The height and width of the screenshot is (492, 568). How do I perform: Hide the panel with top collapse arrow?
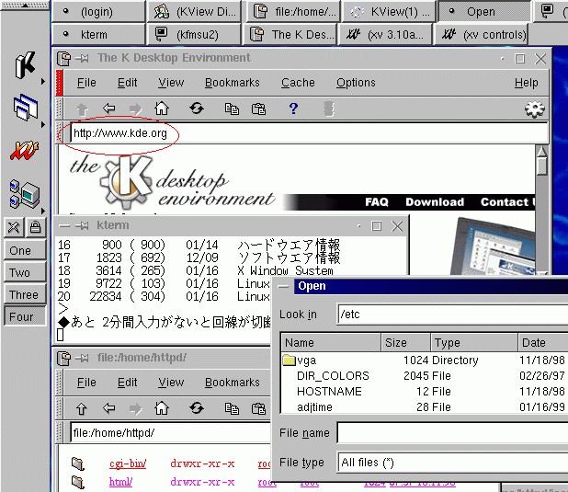coord(25,6)
